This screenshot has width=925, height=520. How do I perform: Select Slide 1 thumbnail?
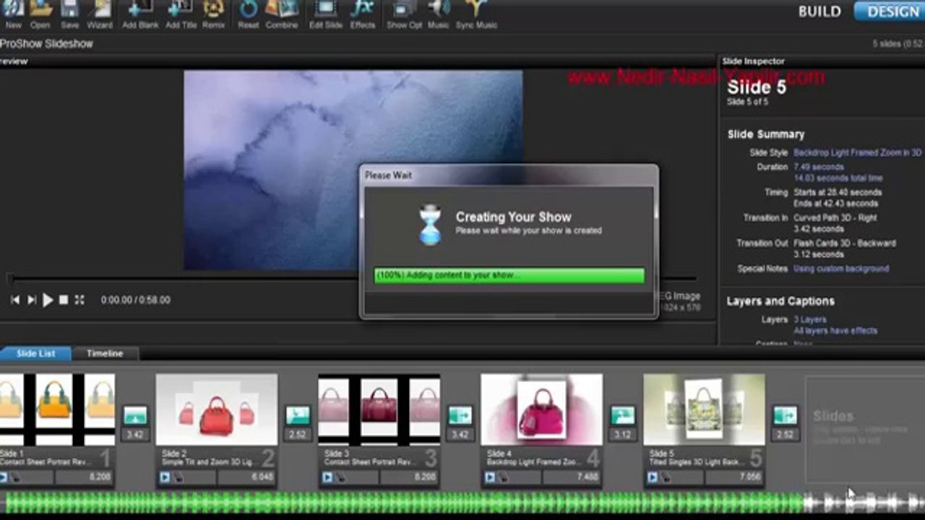(57, 409)
